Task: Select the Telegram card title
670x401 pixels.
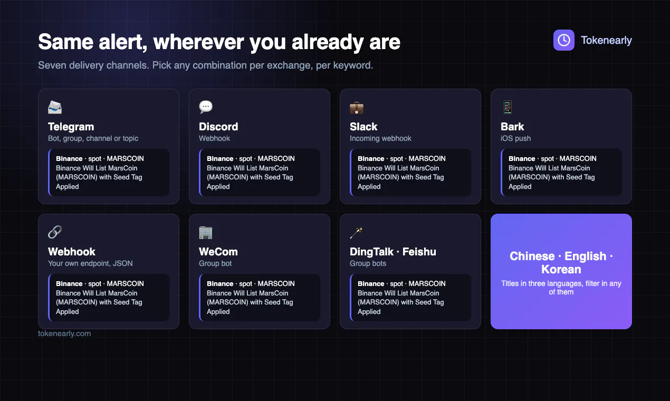Action: (x=71, y=127)
